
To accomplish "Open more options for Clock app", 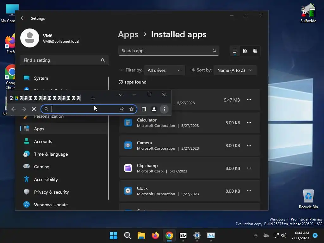I will click(249, 191).
